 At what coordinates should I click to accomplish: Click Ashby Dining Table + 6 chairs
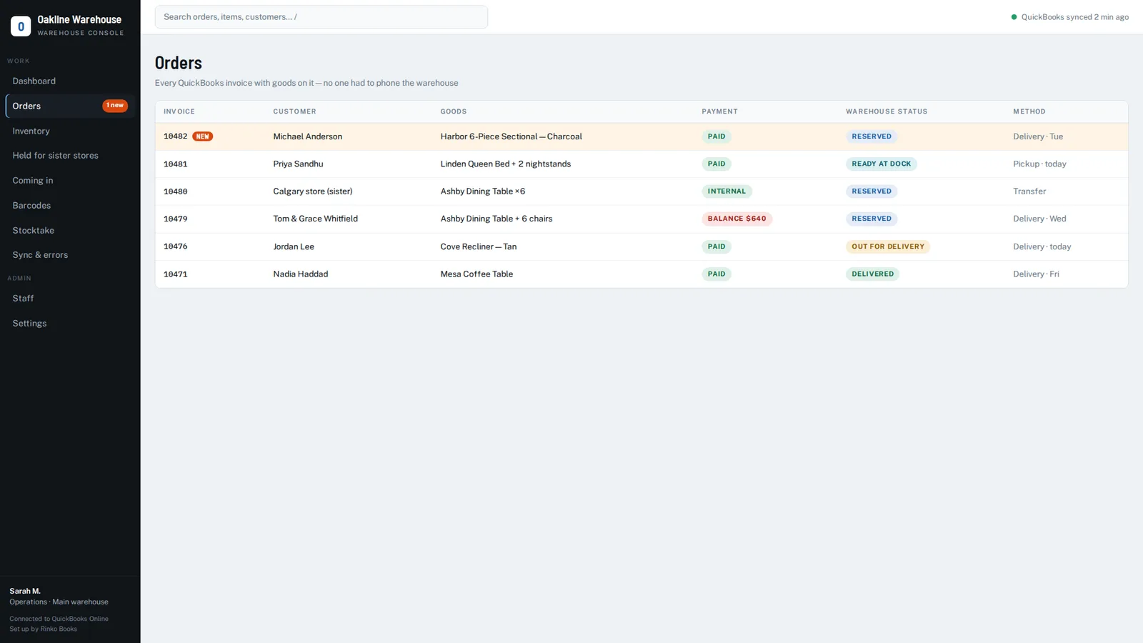[496, 219]
